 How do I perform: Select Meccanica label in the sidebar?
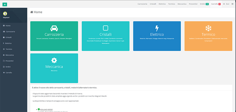tap(10, 55)
